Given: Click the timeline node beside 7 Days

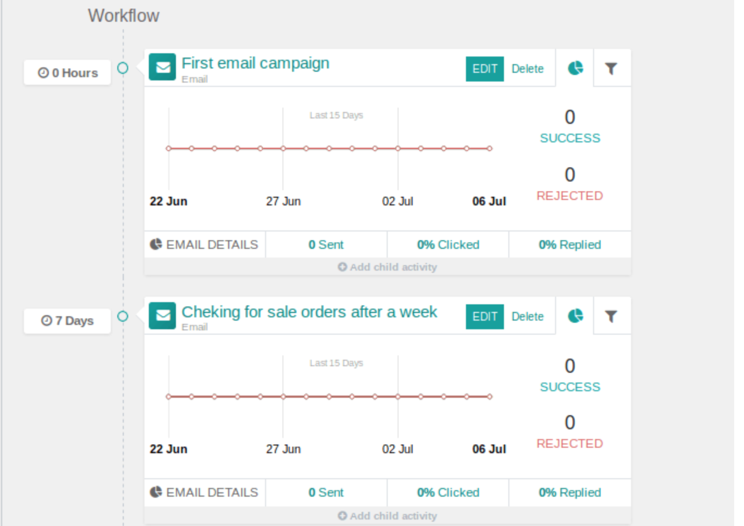Looking at the screenshot, I should tap(123, 316).
